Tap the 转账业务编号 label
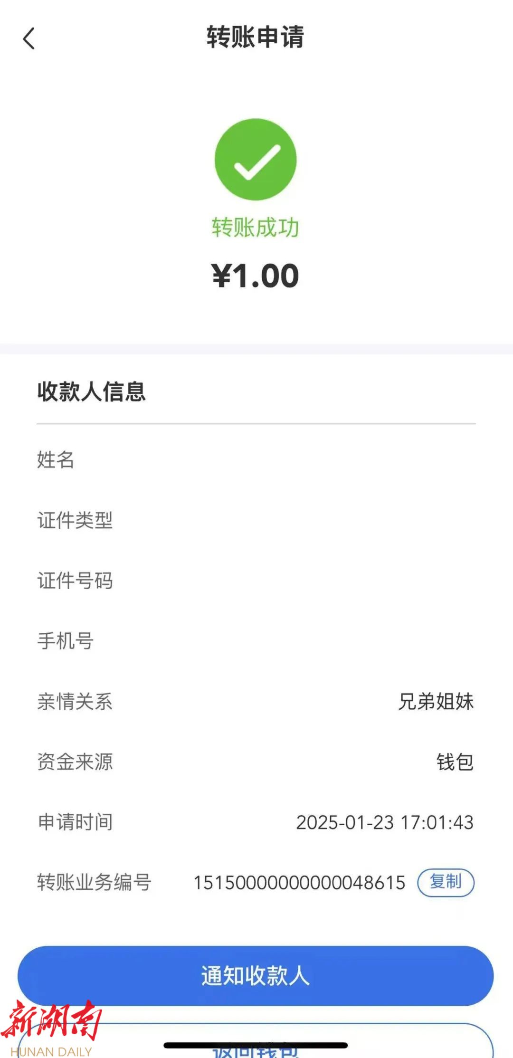 [x=94, y=882]
